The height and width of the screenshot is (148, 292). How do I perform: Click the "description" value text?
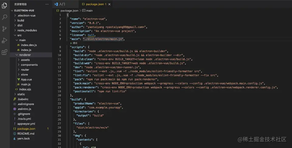coord(115,31)
